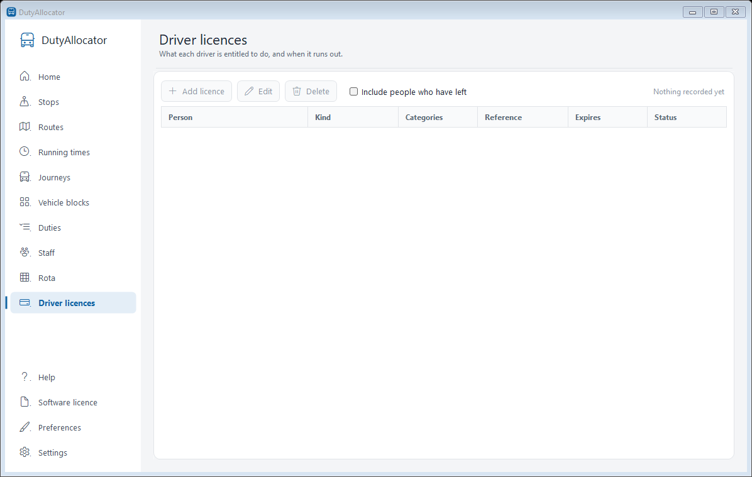Minimize the DutyAllocator window
Viewport: 752px width, 477px height.
coord(692,12)
